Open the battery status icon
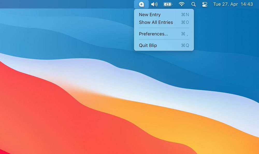 tap(168, 4)
